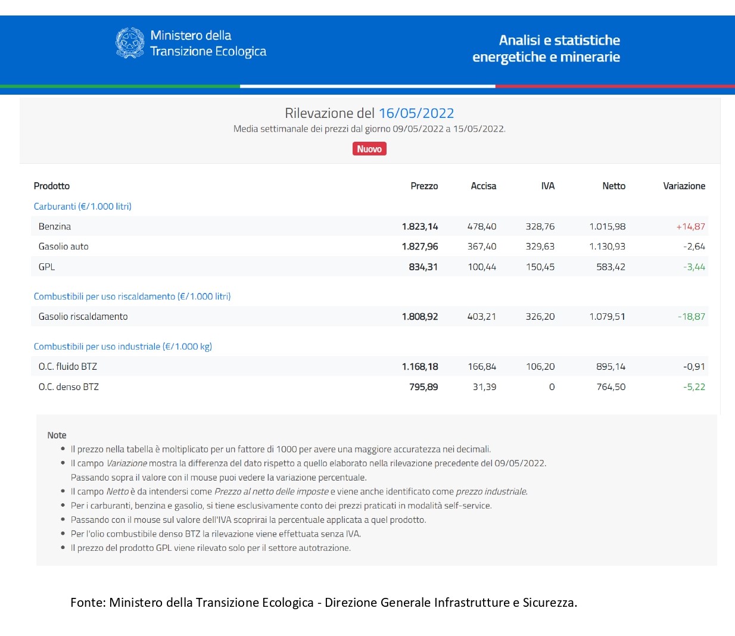Select the Benzina row label

55,226
